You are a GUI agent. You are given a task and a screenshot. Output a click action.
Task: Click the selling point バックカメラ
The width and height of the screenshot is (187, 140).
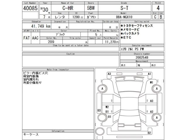point(130,34)
